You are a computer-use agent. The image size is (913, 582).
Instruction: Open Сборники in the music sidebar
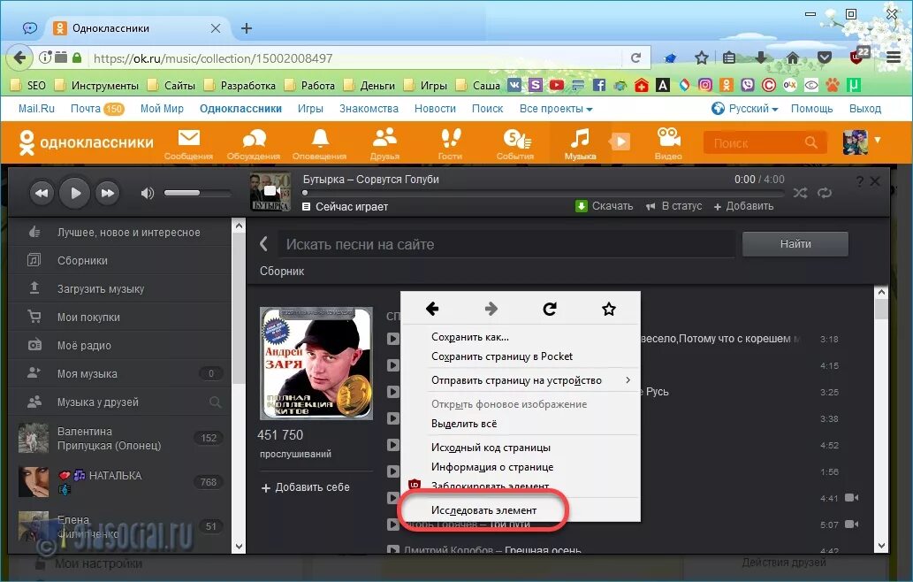tap(120, 260)
